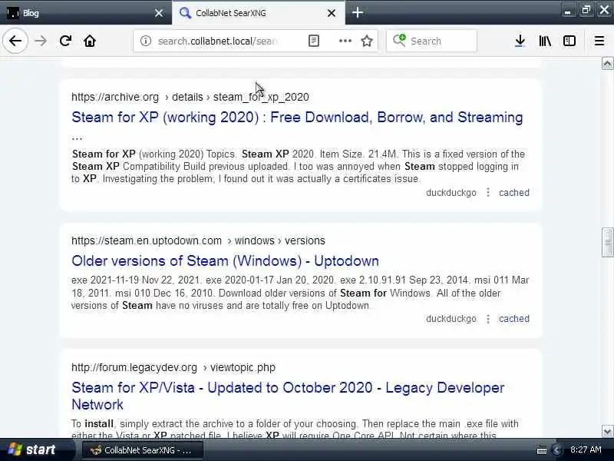Open Steam for XP/Vista Legacy Developer Network link
Screen dimensions: 614x461
click(x=288, y=396)
